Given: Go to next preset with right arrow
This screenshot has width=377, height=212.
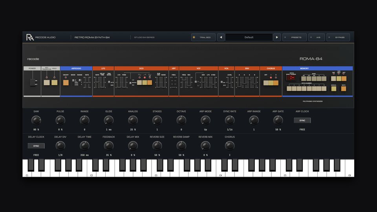Looking at the screenshot, I should 277,37.
